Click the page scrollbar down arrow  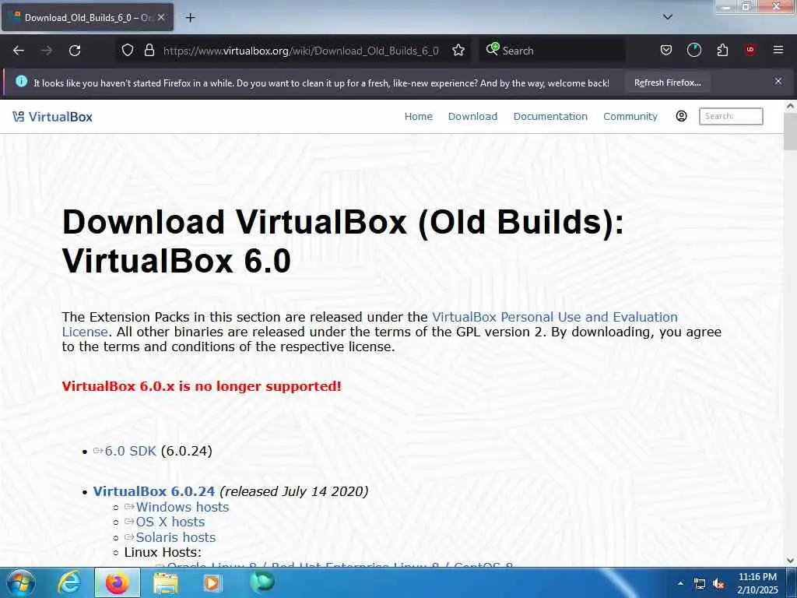tap(790, 561)
